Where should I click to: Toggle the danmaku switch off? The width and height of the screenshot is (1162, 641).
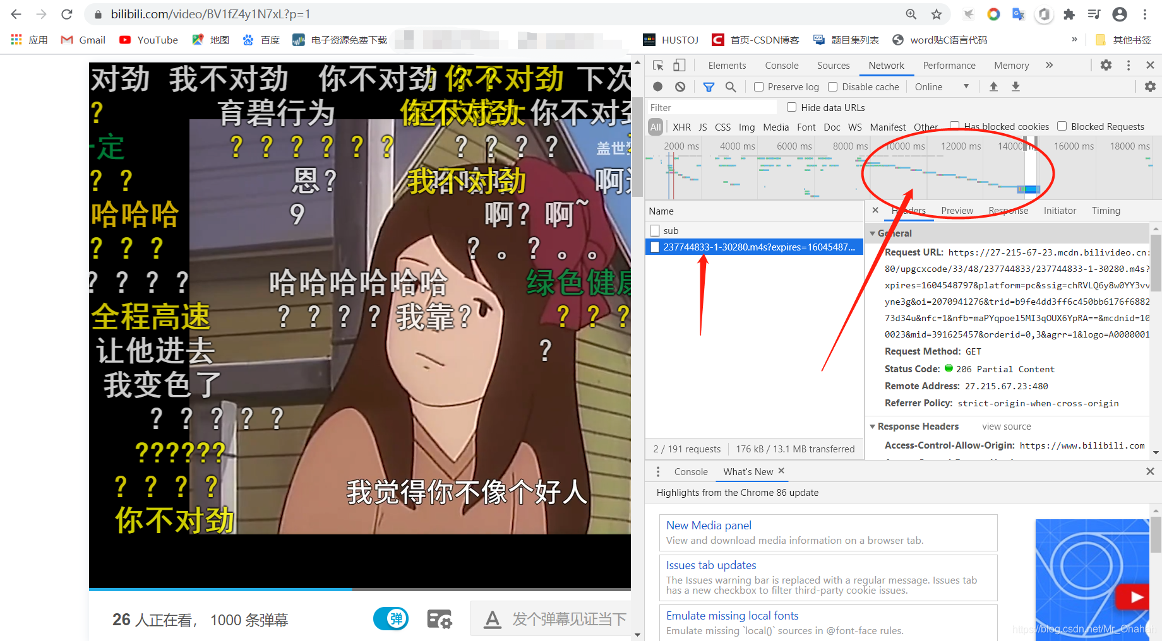click(391, 618)
